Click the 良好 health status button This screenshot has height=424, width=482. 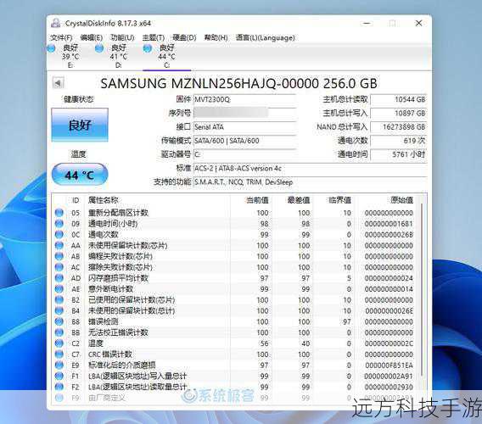(x=80, y=125)
